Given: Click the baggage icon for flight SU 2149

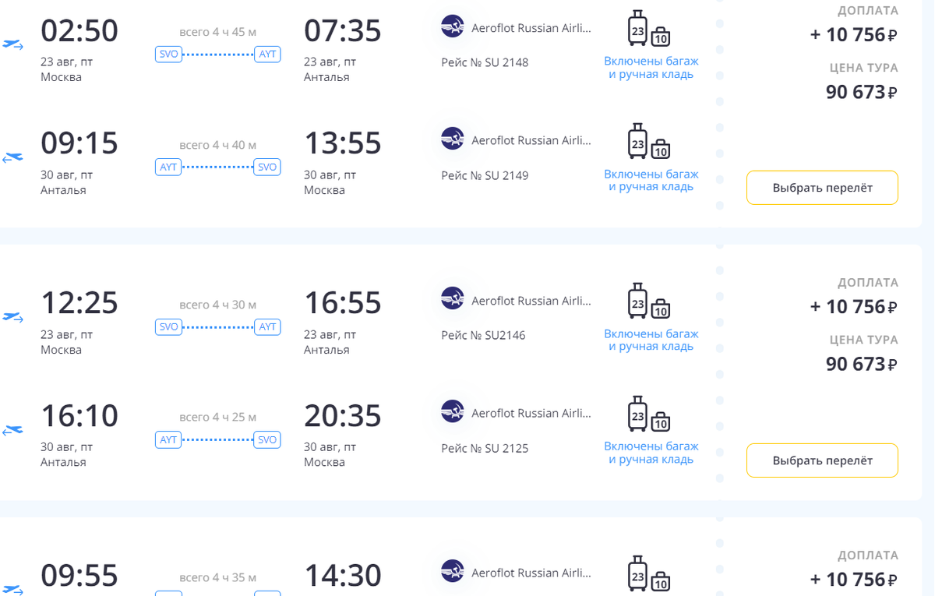Looking at the screenshot, I should pyautogui.click(x=649, y=141).
